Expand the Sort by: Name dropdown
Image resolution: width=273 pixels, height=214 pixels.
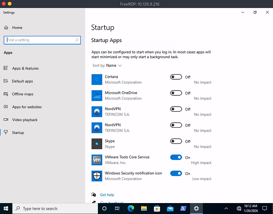107,66
